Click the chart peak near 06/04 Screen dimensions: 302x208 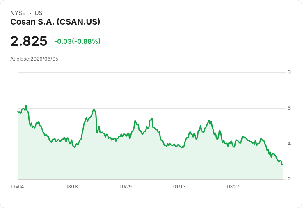coord(26,106)
